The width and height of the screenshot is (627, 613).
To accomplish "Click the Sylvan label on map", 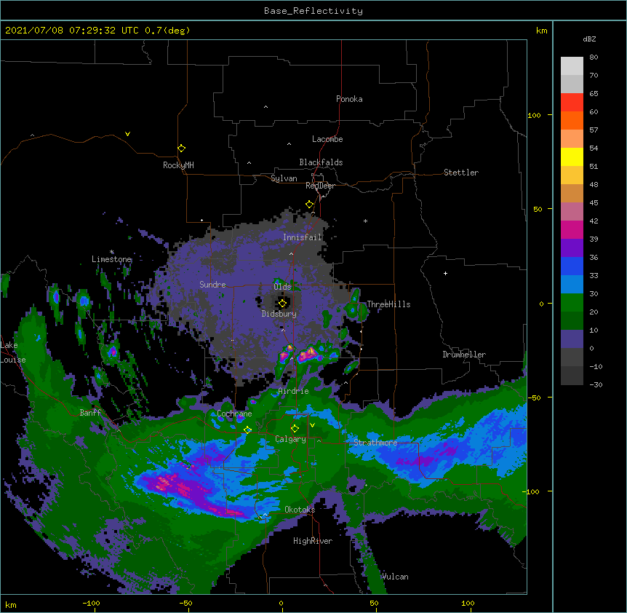I will (x=284, y=178).
